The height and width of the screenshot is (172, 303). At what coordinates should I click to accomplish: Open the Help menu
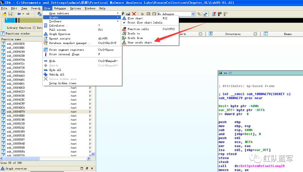click(x=102, y=8)
